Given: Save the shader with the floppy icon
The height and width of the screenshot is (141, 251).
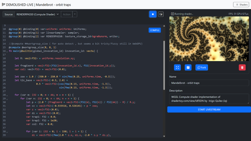Looking at the screenshot, I should (188, 67).
